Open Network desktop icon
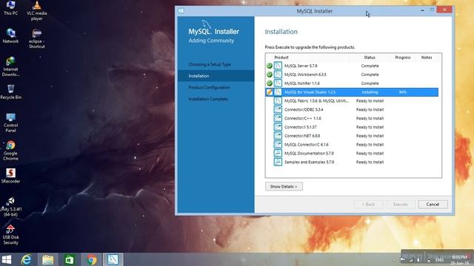Viewport: 474px width, 266px height. [10, 36]
